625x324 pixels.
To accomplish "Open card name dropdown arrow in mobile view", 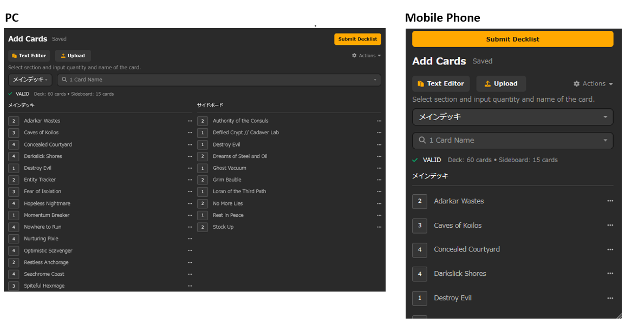I will coord(605,141).
